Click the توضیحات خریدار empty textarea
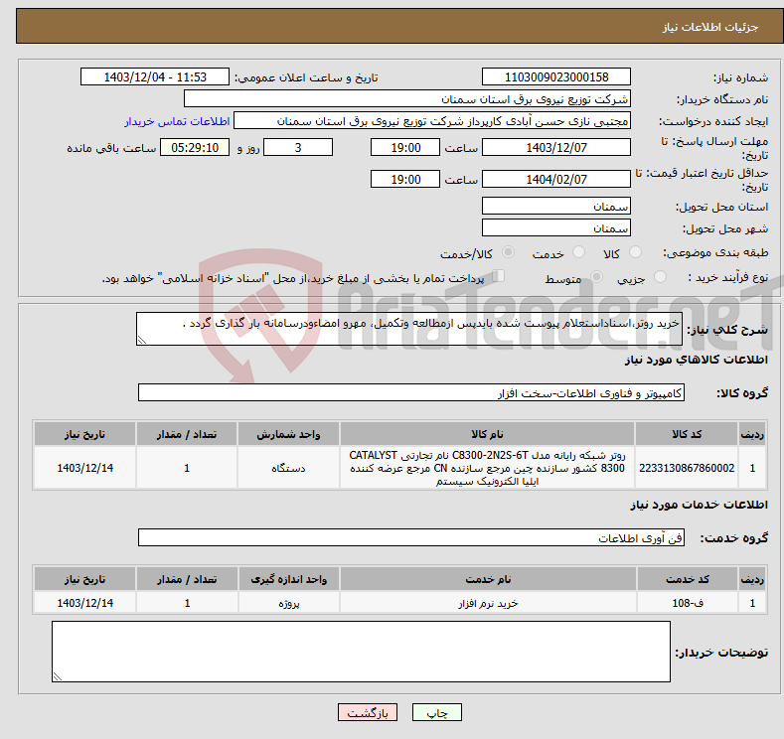Screen dimensions: 784x739 tap(361, 652)
